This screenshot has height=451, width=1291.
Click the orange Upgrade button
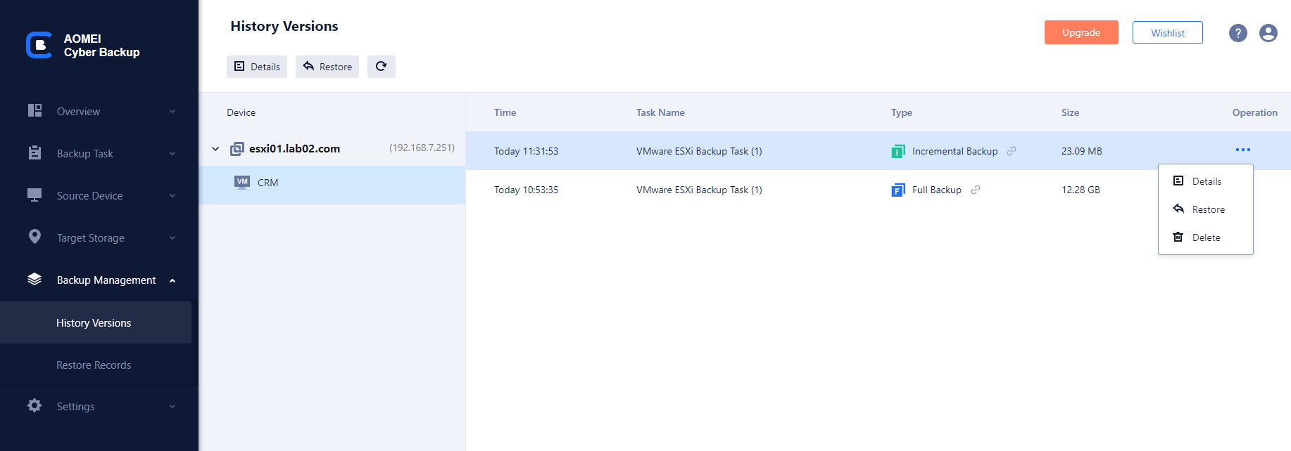[1081, 32]
